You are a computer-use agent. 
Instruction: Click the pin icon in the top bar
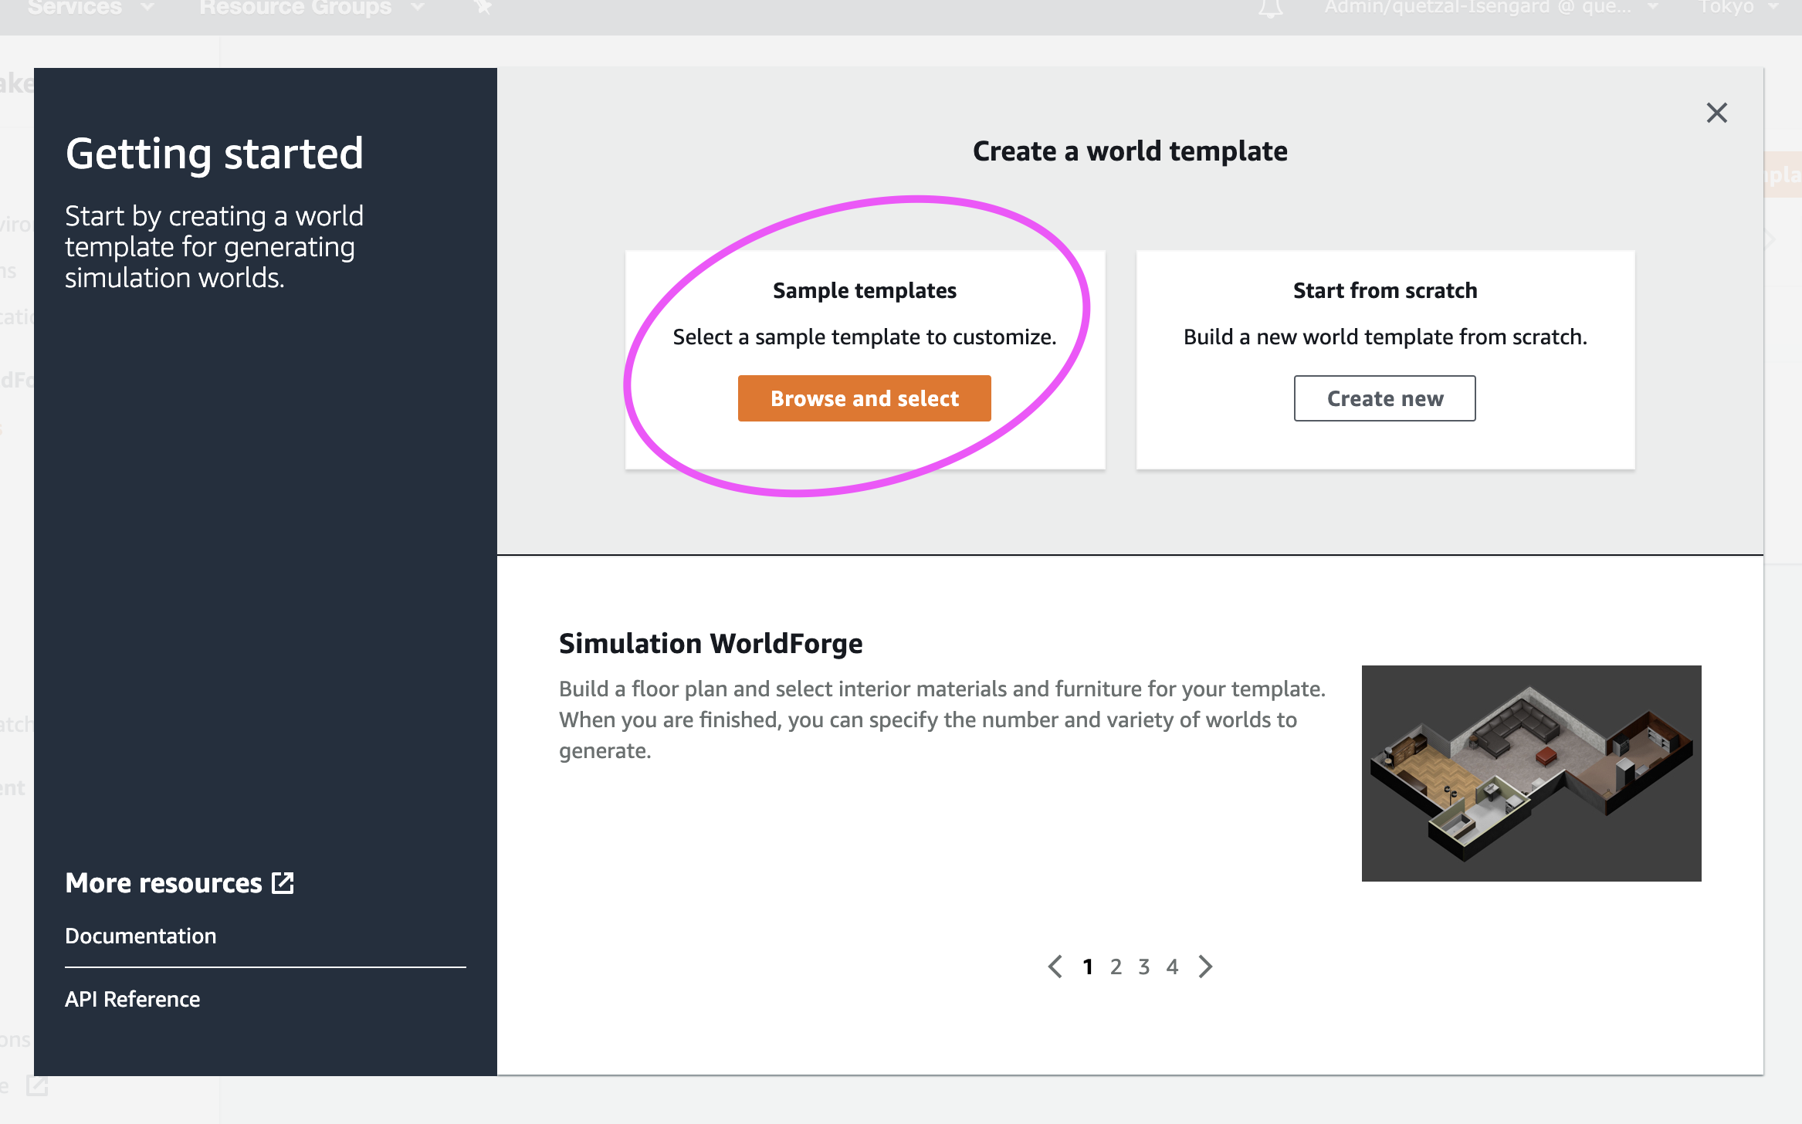pyautogui.click(x=483, y=7)
